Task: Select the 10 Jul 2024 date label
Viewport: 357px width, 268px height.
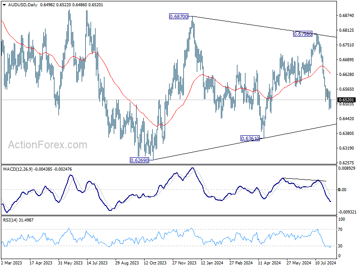Action: 326,263
